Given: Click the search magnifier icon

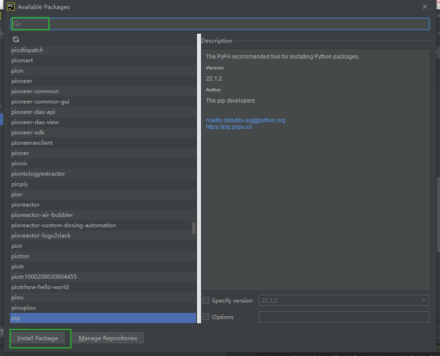Looking at the screenshot, I should click(x=17, y=24).
